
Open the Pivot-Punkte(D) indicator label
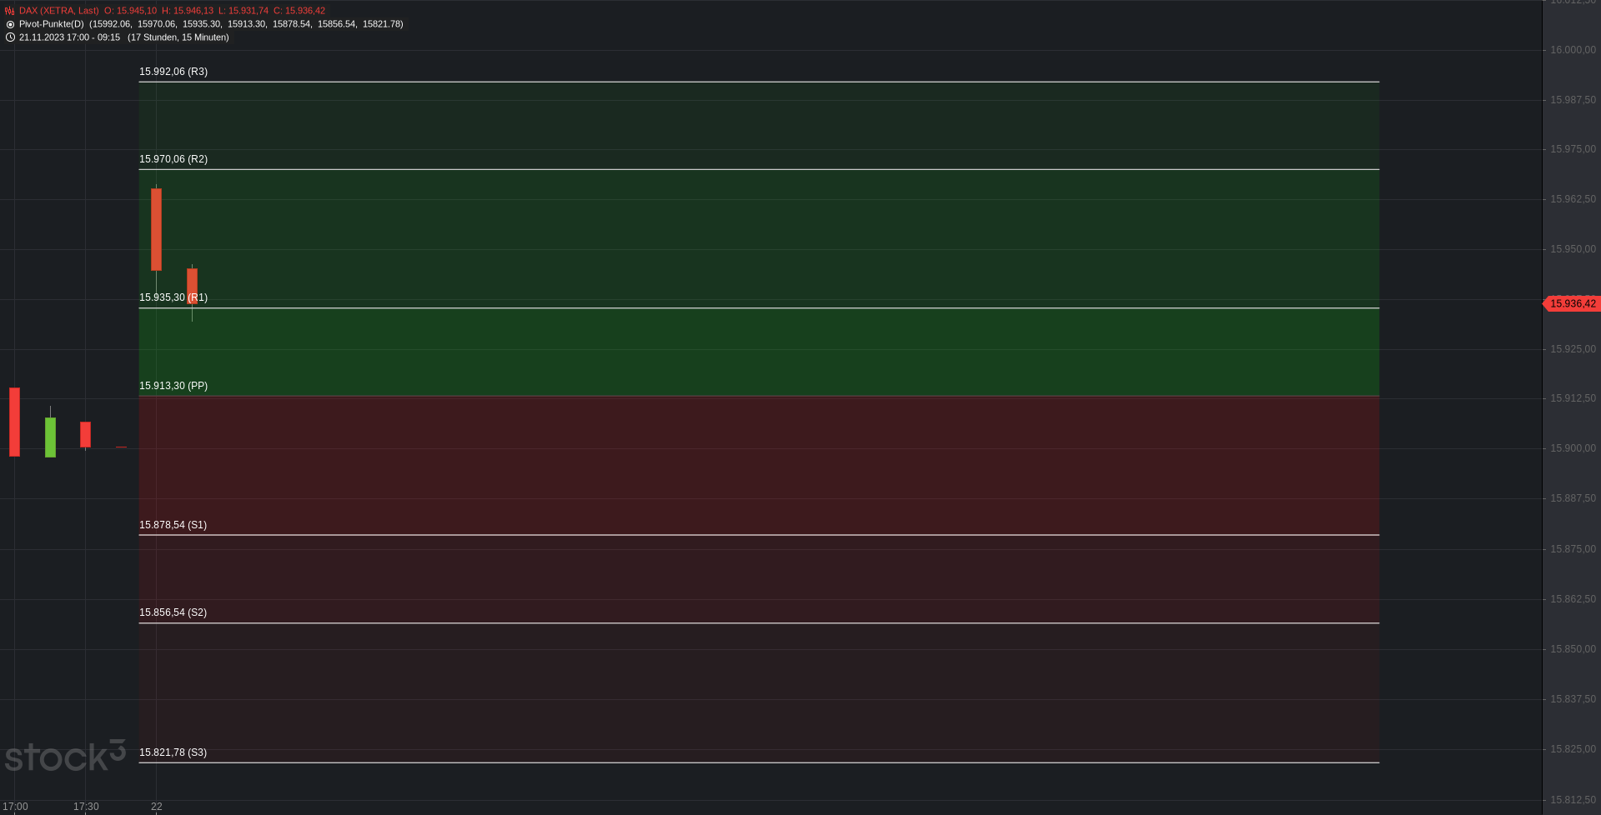(x=52, y=24)
